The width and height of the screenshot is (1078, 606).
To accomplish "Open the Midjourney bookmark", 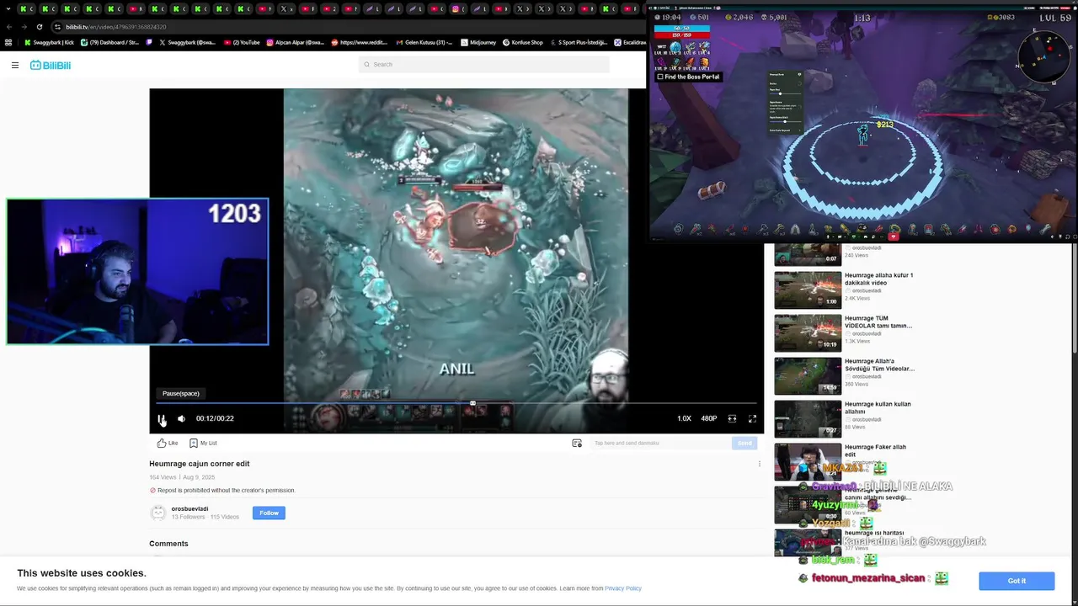I will click(479, 42).
